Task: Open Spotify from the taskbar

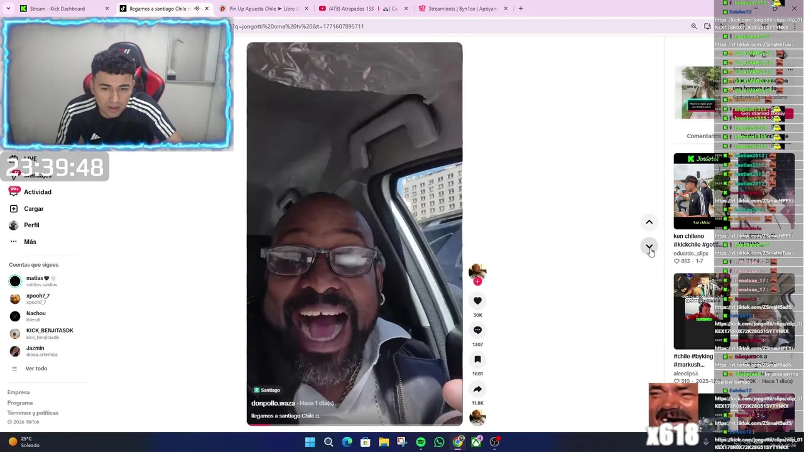Action: pos(421,443)
